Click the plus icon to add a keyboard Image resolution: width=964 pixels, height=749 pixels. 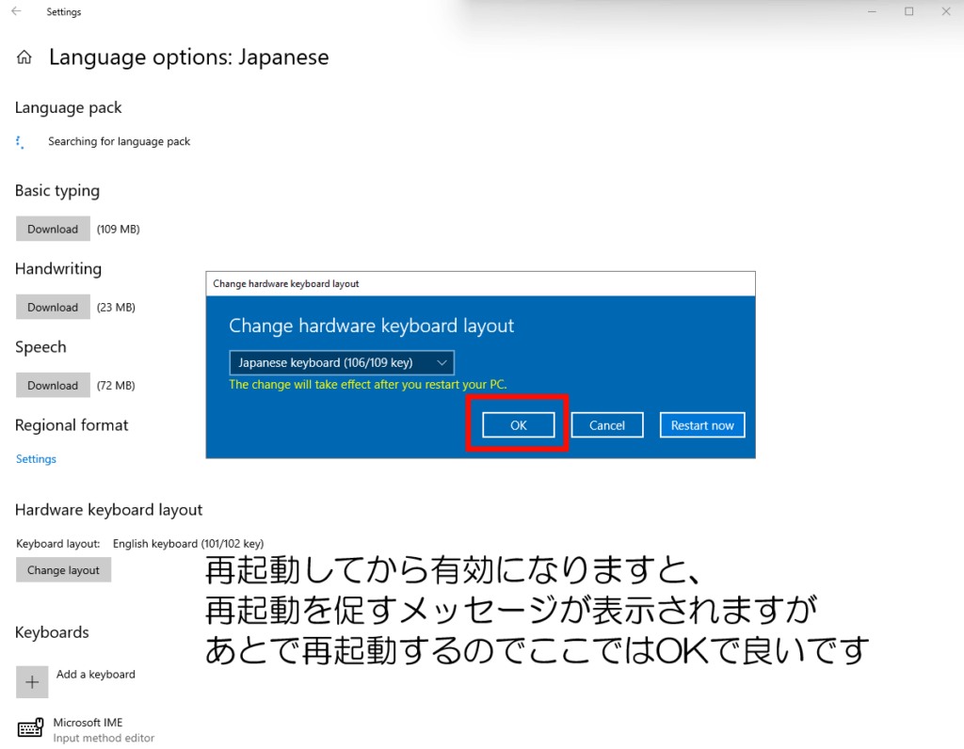(32, 682)
